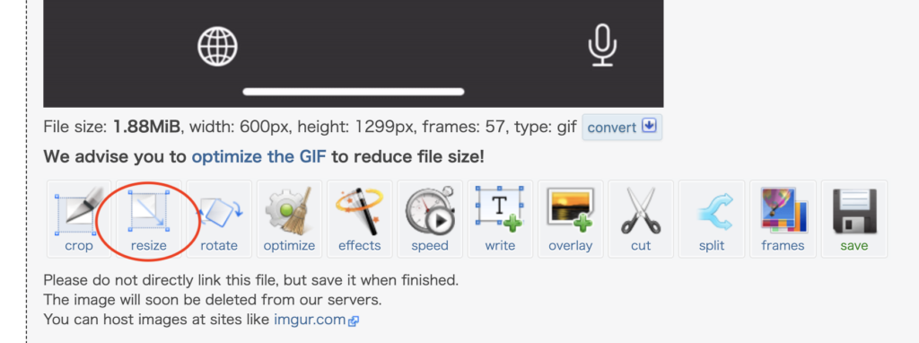Open the overlay image tool
The image size is (919, 343).
pyautogui.click(x=570, y=219)
